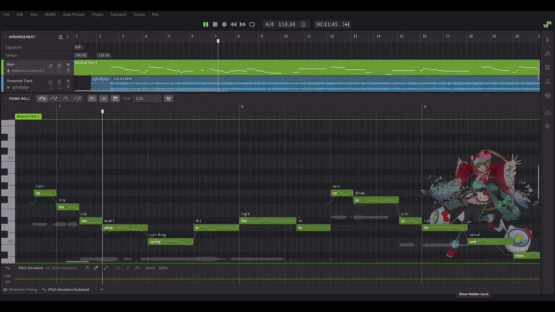Select the parameter line tool
This screenshot has height=312, width=555.
(105, 268)
